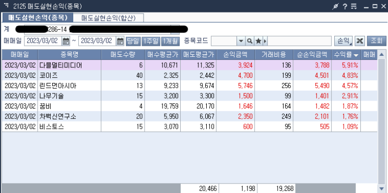This screenshot has height=193, width=388.
Task: Sort by 수익률 column header arrow
Action: coord(356,55)
